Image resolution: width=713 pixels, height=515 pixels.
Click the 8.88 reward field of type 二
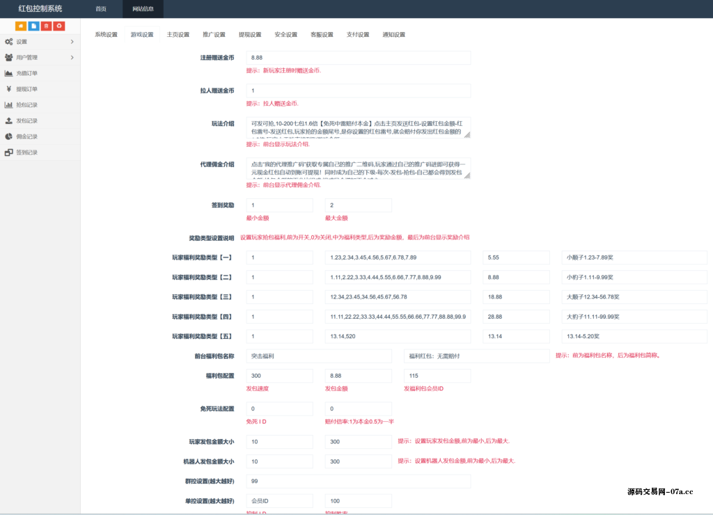[x=516, y=277]
